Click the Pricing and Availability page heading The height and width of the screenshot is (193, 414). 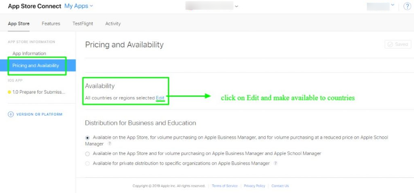(124, 45)
